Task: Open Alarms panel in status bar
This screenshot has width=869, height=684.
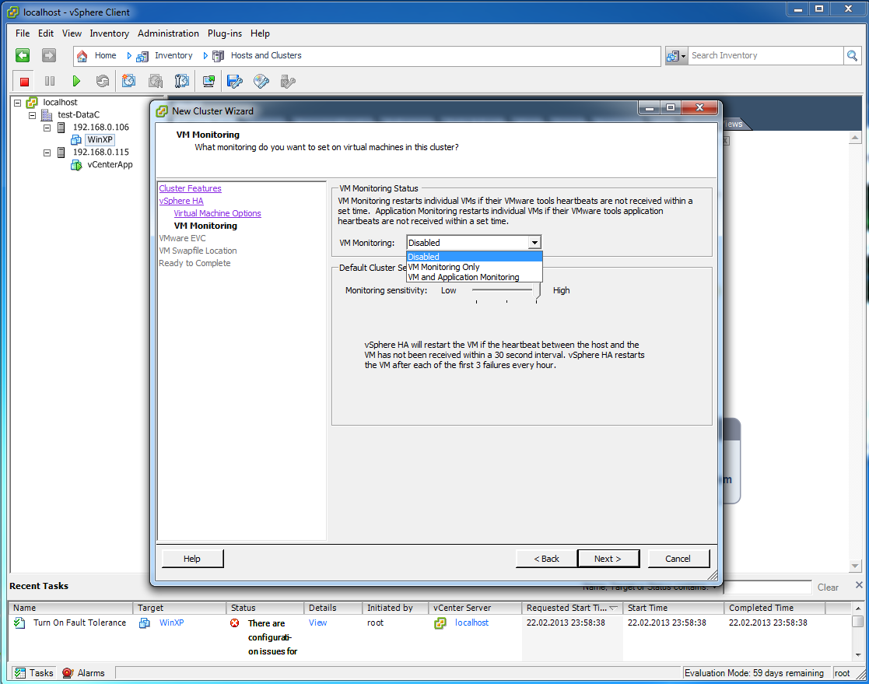Action: [x=83, y=673]
